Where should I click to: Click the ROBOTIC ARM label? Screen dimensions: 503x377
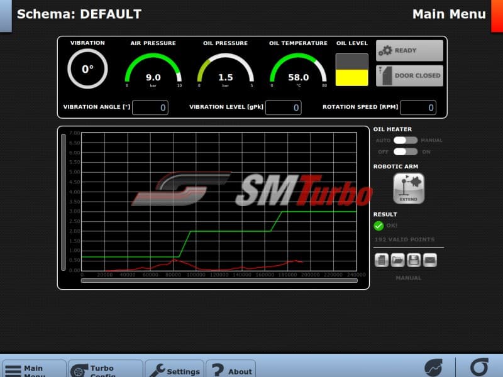pos(395,167)
